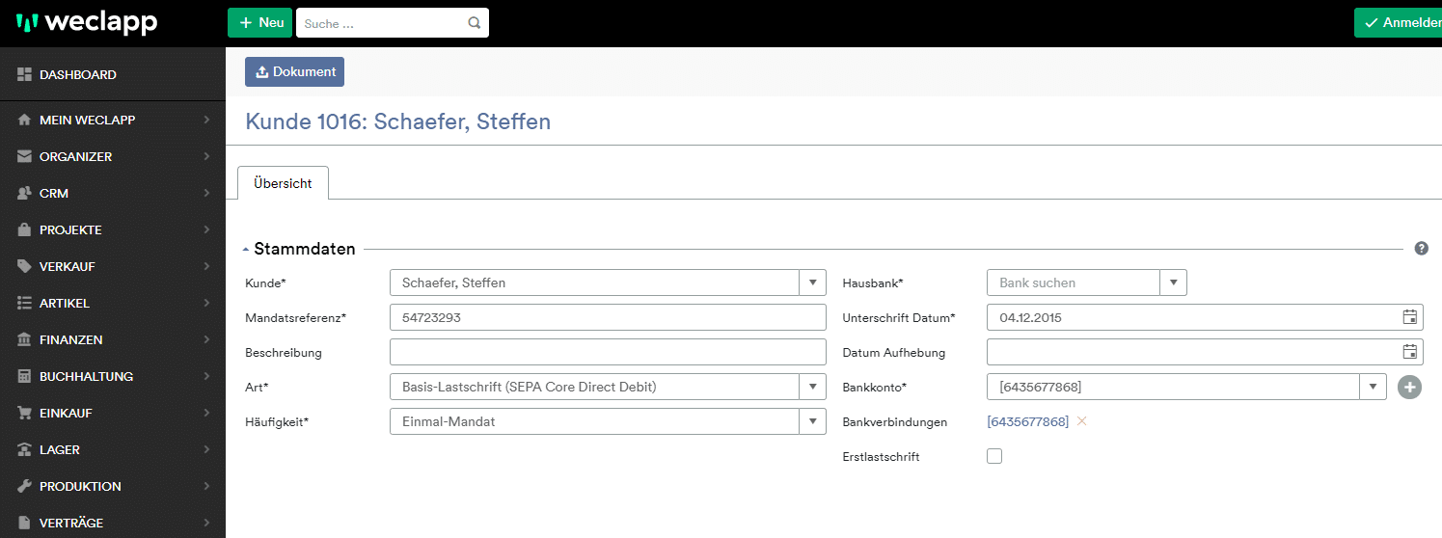
Task: Click the Artikel list icon
Action: pos(25,304)
